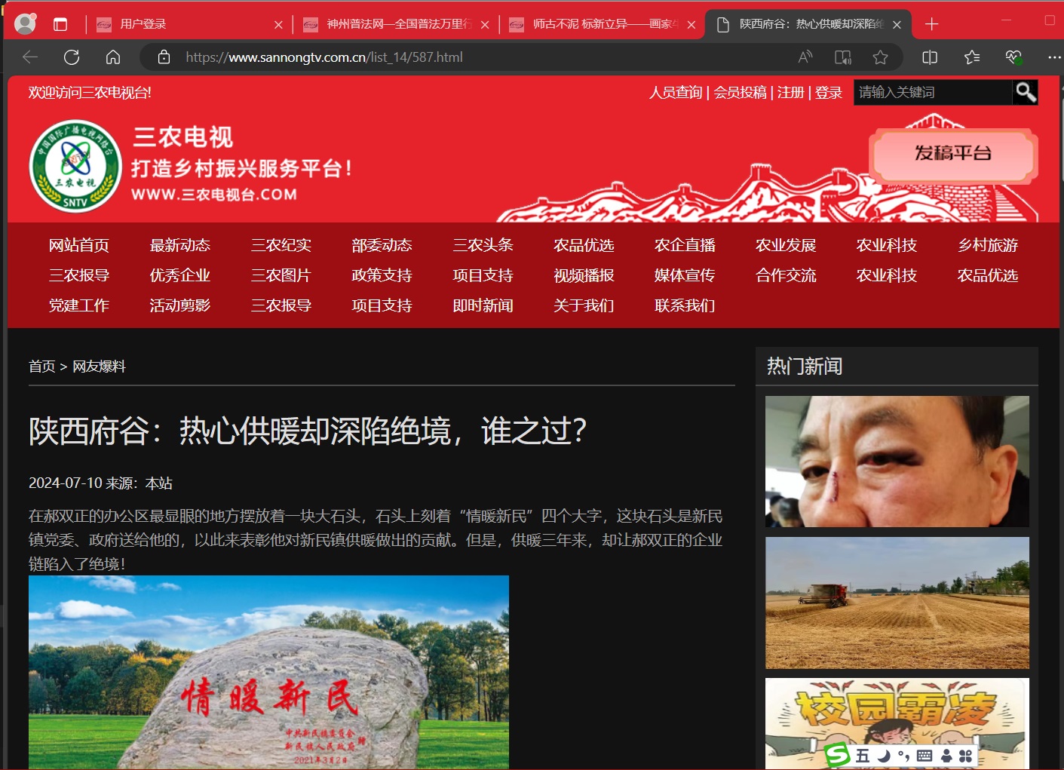Screen dimensions: 1064x770
Task: Go to the browser home page icon
Action: coord(113,57)
